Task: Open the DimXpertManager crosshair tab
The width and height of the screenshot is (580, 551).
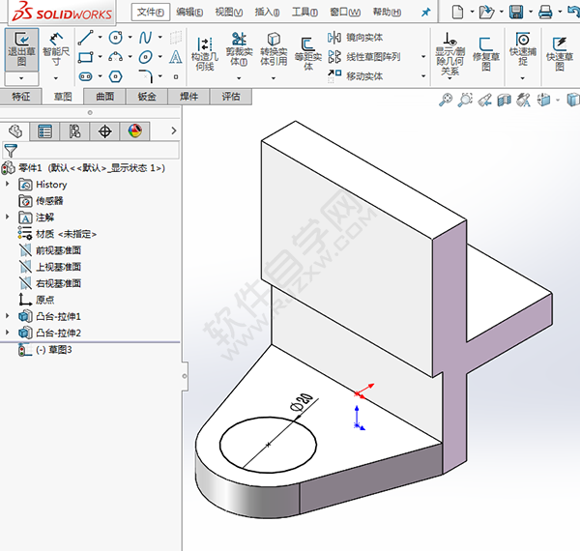Action: click(x=104, y=132)
